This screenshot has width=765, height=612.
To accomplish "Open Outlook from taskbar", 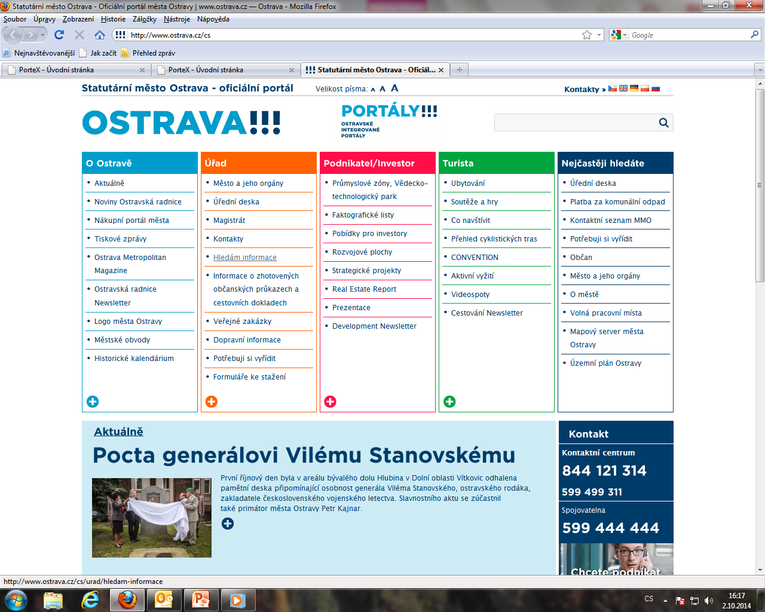I will [x=164, y=599].
